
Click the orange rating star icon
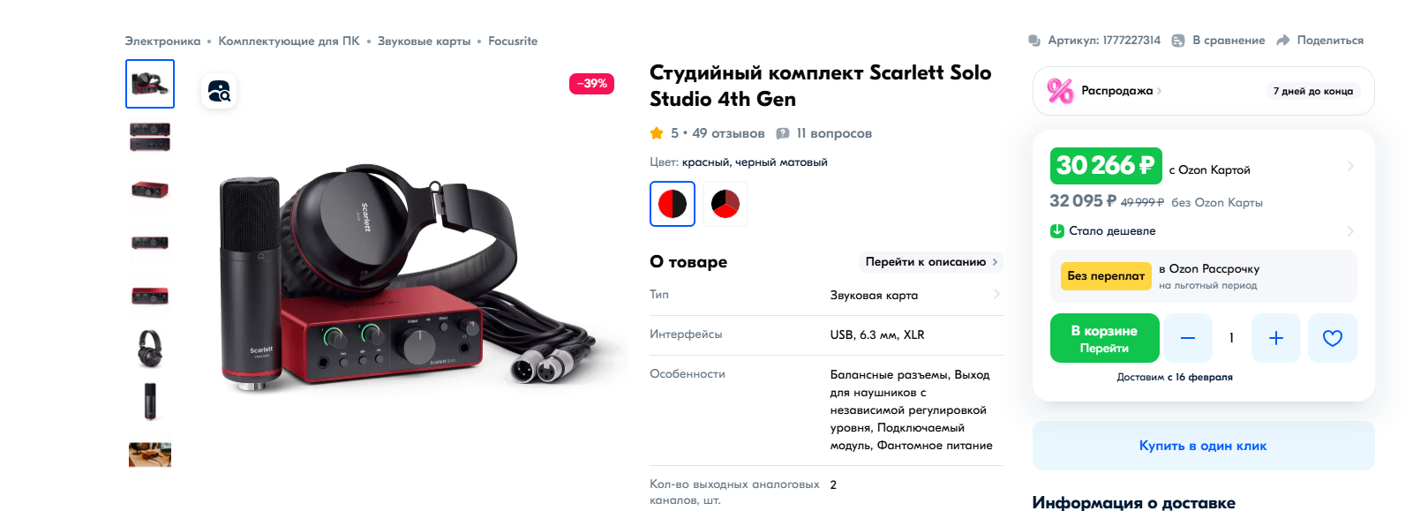(x=657, y=133)
